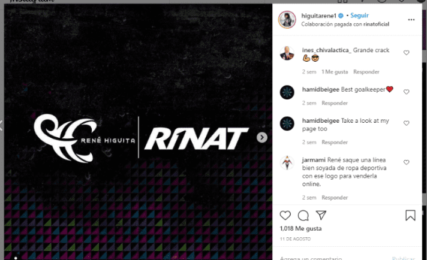Share post via paper plane icon
The height and width of the screenshot is (260, 427).
[x=321, y=215]
